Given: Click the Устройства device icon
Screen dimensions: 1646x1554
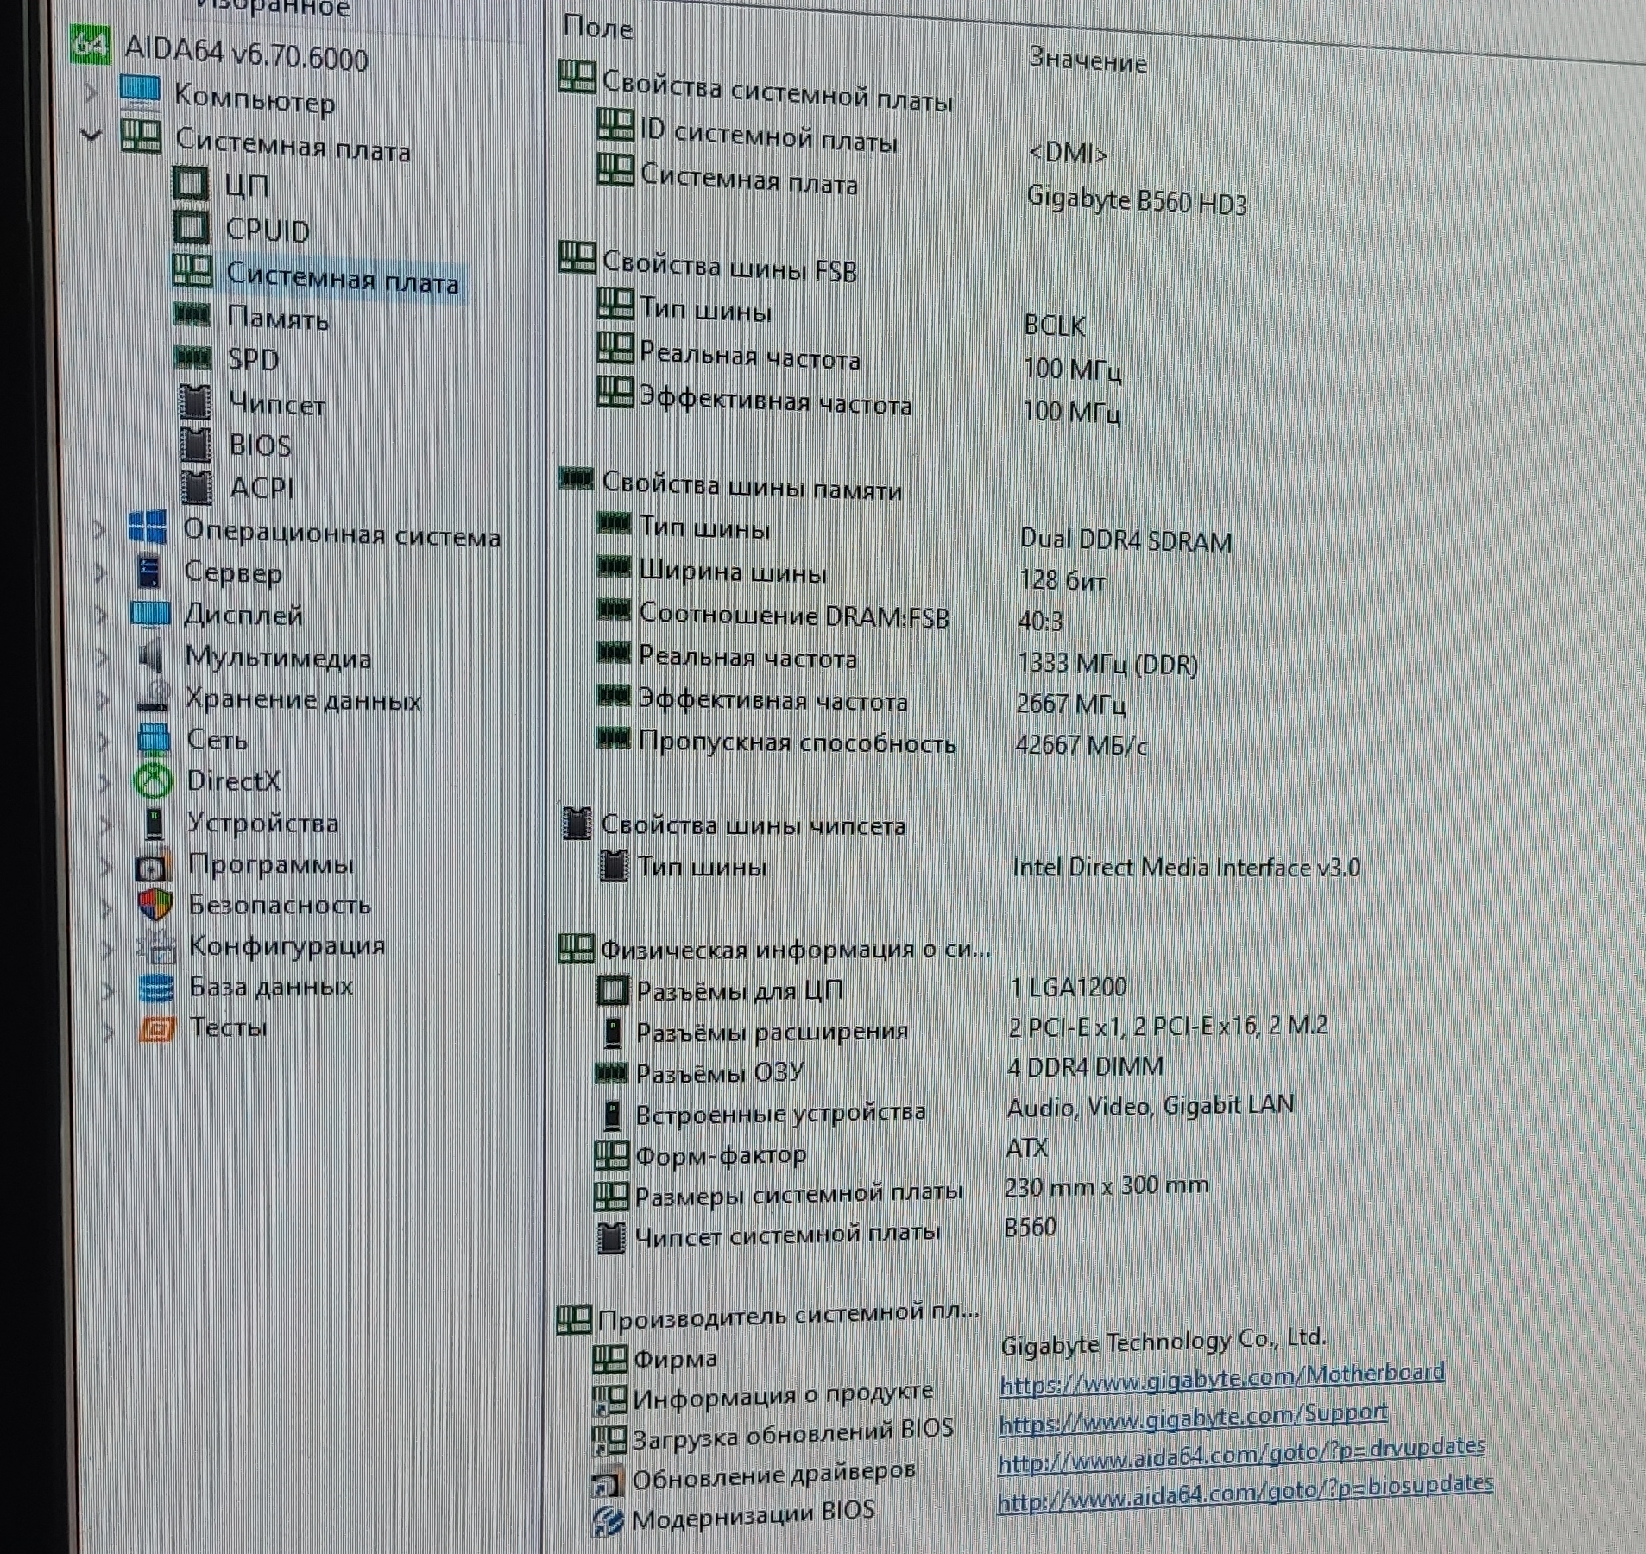Looking at the screenshot, I should (x=155, y=824).
